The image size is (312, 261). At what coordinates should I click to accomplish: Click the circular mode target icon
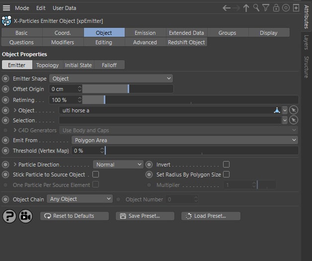point(286,8)
